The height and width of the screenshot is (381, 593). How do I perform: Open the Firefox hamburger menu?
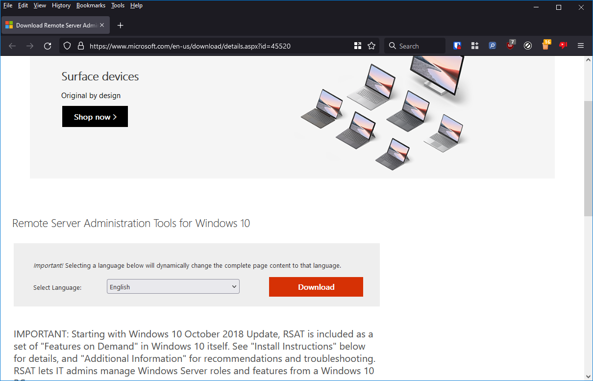(581, 46)
